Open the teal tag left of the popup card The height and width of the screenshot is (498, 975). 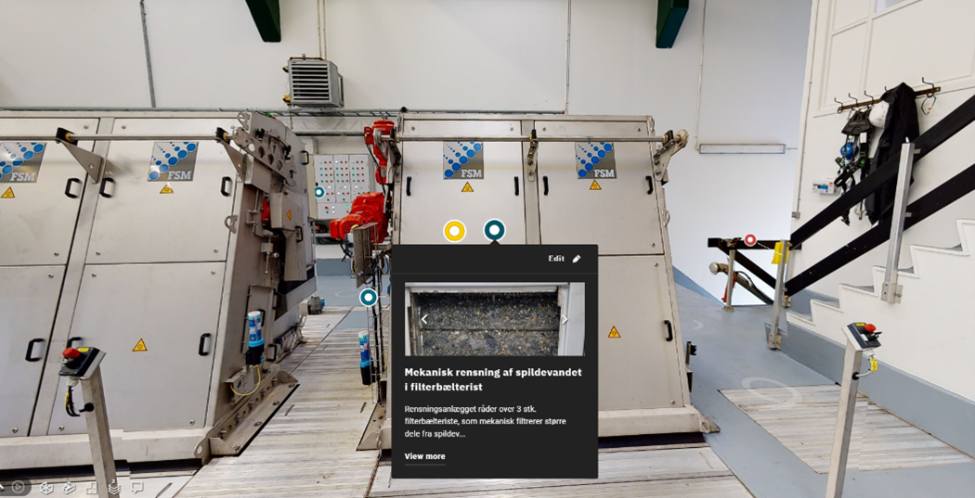pyautogui.click(x=369, y=297)
